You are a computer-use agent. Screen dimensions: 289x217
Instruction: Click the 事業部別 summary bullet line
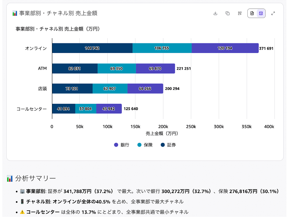pyautogui.click(x=149, y=191)
